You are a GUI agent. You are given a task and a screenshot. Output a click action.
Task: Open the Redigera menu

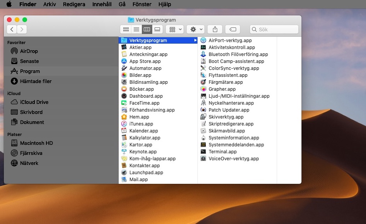[x=74, y=4]
